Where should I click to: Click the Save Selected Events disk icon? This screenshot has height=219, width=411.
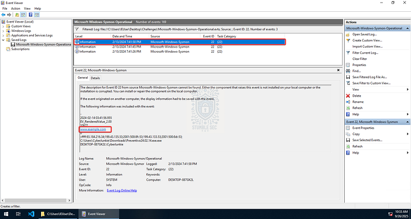pos(348,140)
